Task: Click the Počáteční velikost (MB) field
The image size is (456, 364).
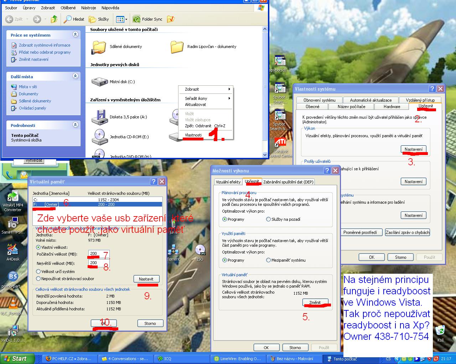Action: 99,254
